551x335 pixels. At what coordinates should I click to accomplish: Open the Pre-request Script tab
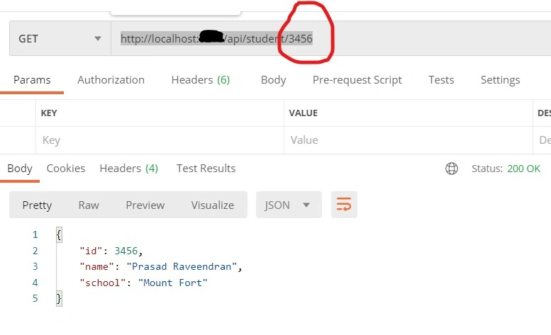tap(357, 80)
